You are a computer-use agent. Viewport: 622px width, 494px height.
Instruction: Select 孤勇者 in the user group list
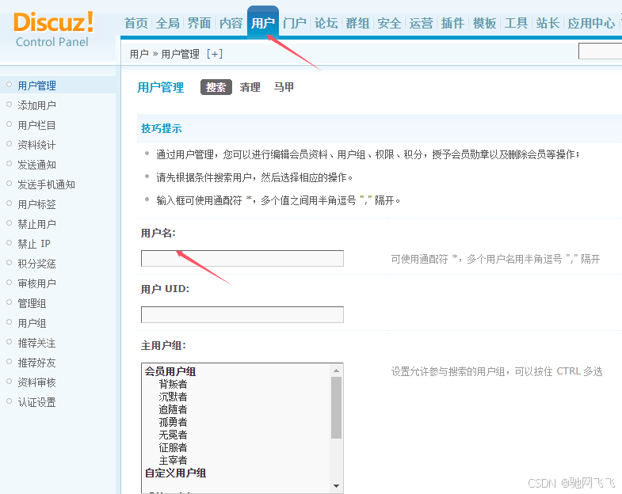(x=173, y=422)
